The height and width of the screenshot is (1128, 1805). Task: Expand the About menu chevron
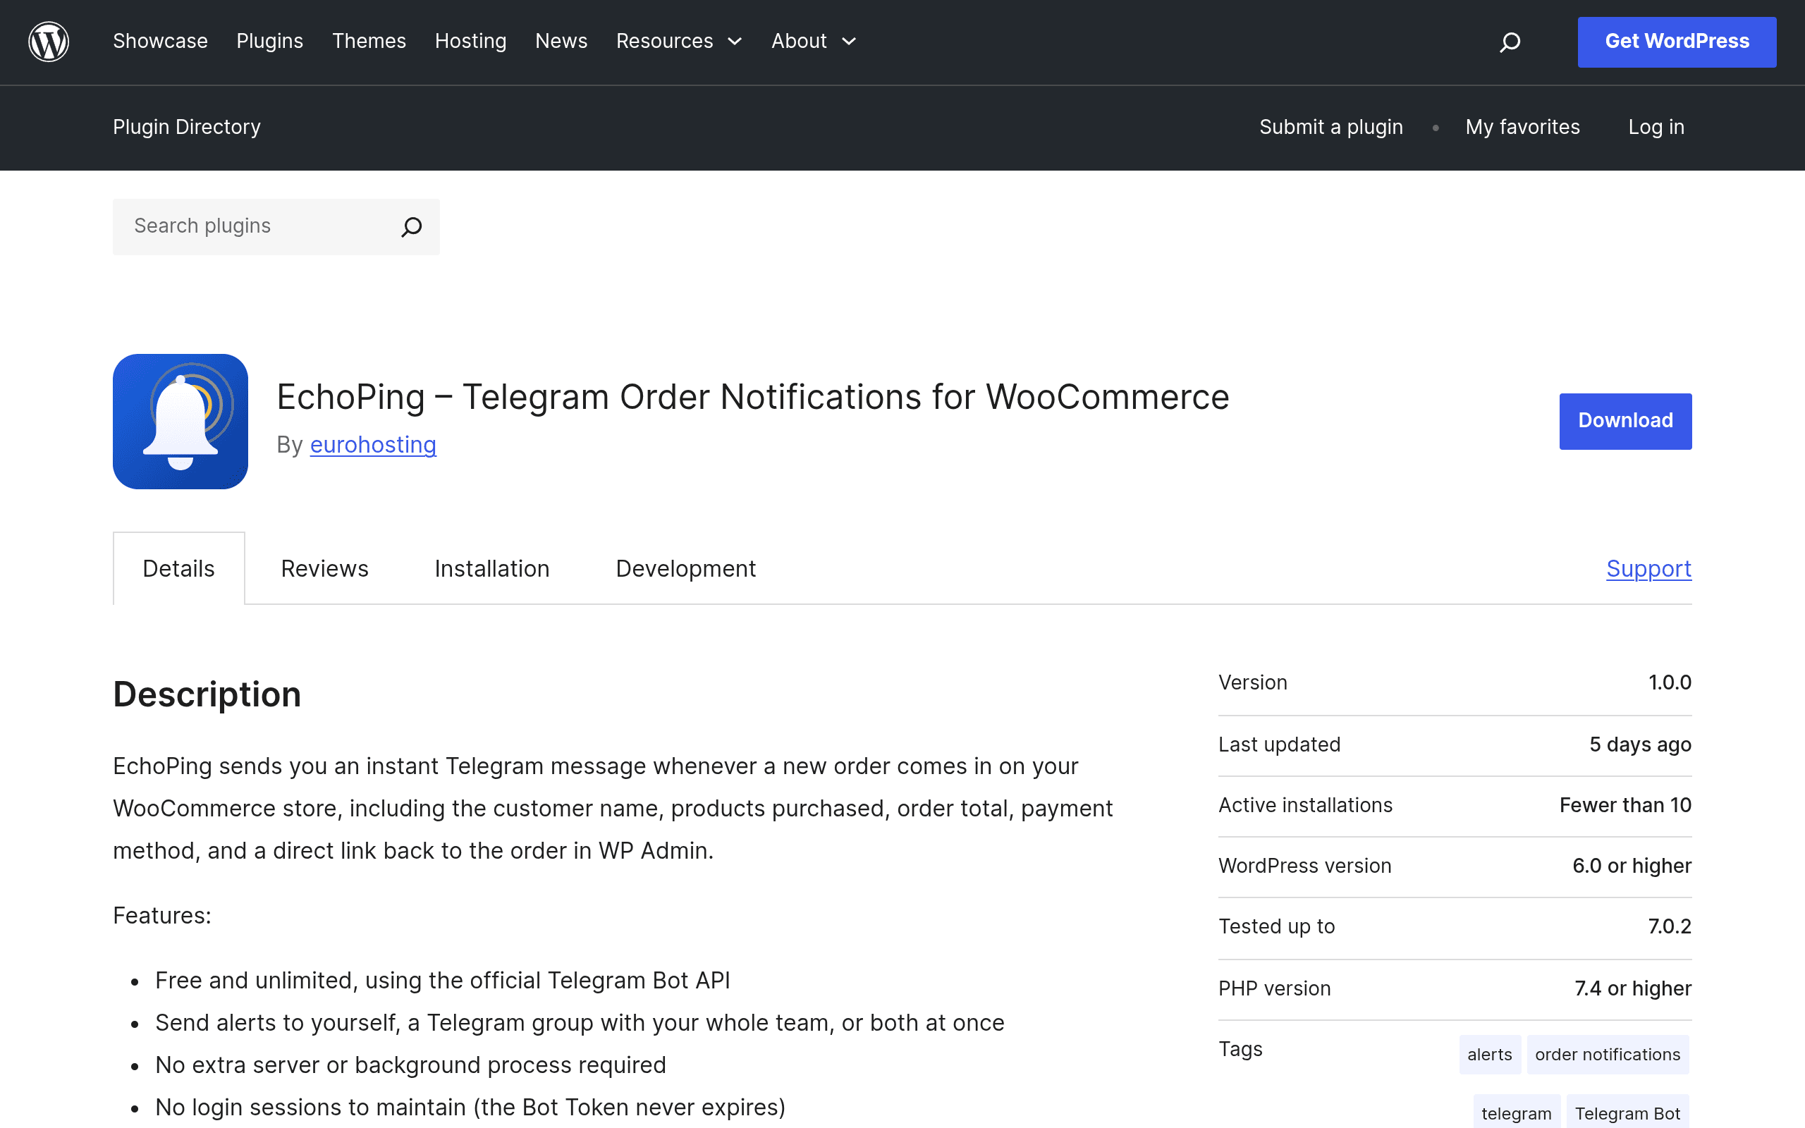849,42
